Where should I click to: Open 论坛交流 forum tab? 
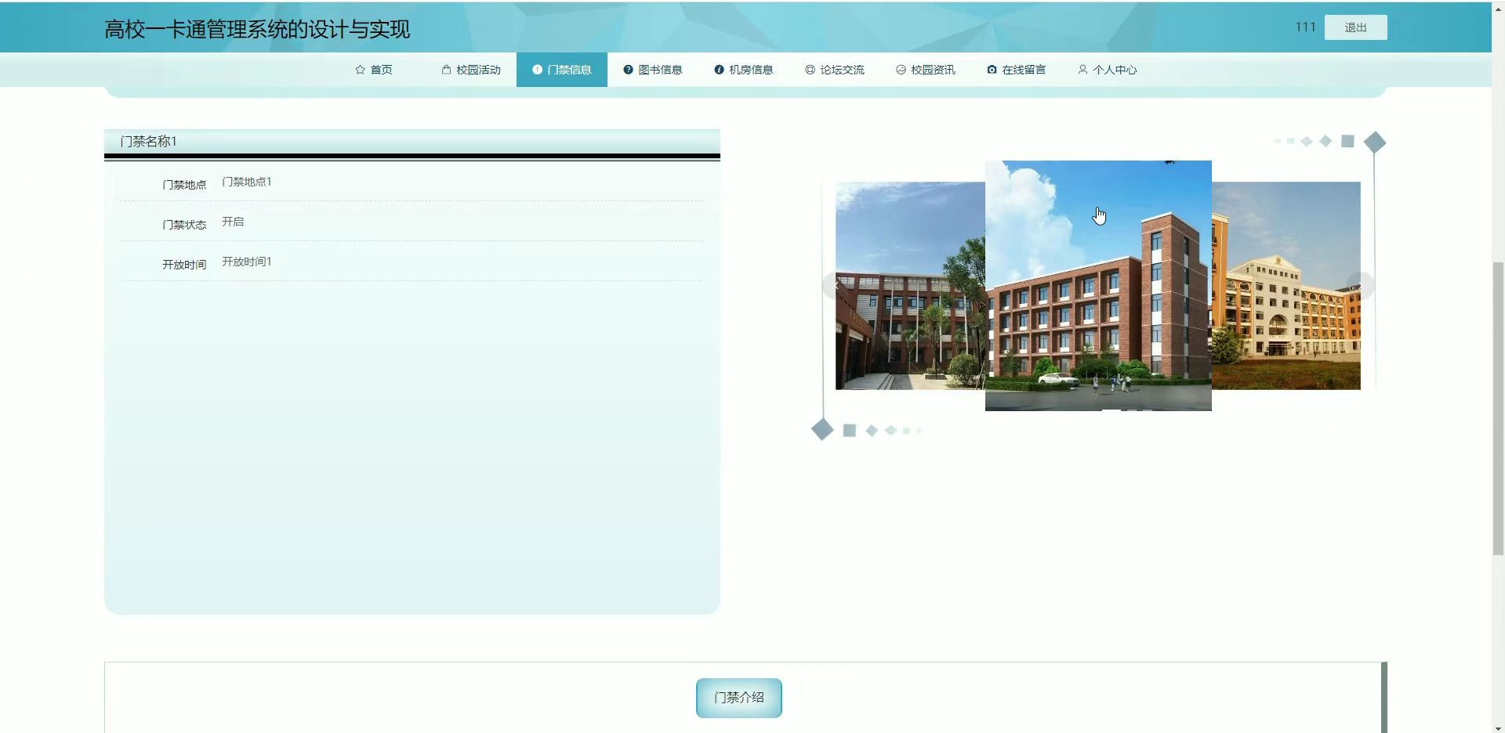pos(835,70)
